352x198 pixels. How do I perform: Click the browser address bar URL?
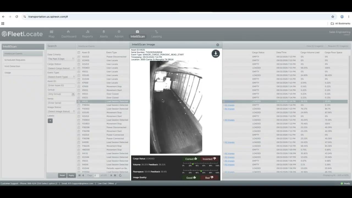pos(48,16)
